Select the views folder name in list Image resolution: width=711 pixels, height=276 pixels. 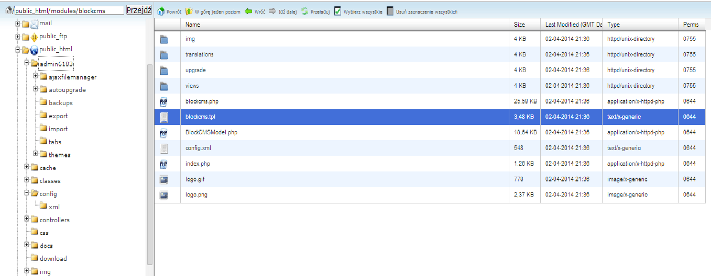192,86
